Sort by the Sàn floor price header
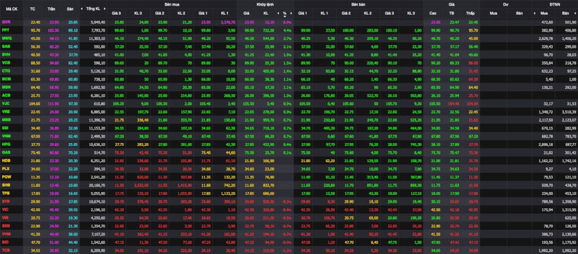The height and width of the screenshot is (254, 578). click(69, 8)
